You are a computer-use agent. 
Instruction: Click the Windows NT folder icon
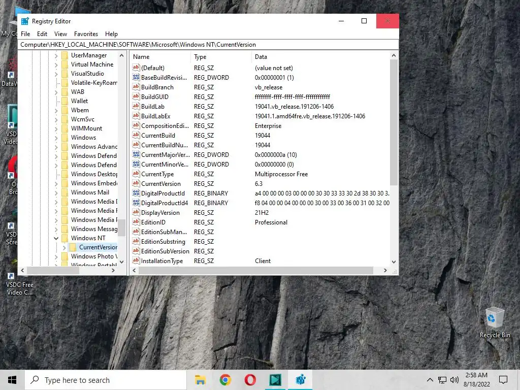(65, 238)
